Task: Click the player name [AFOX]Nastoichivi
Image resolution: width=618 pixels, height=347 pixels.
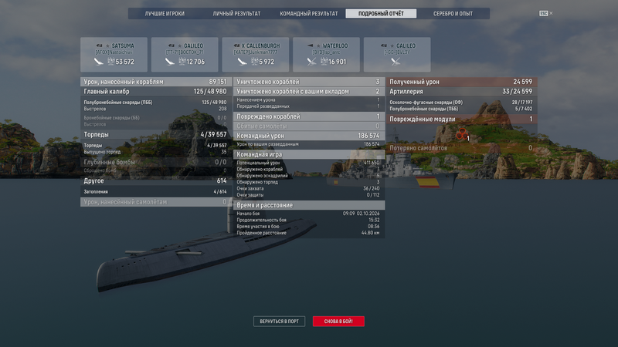Action: [x=114, y=52]
